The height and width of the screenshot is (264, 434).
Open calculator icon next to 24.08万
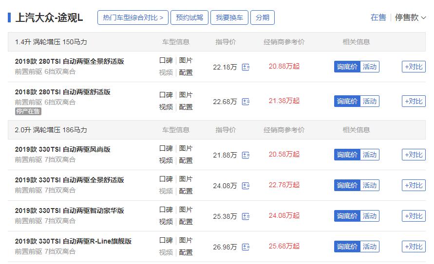coord(245,186)
